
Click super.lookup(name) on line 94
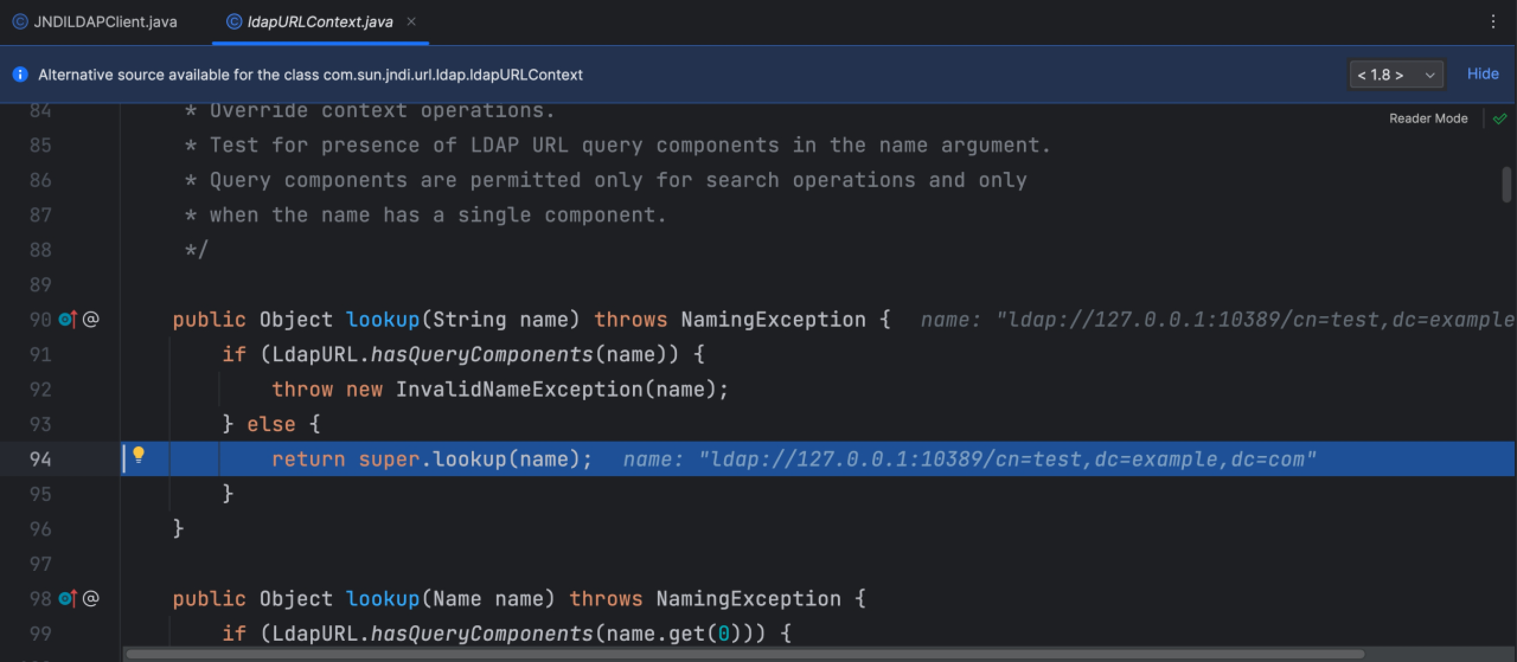point(469,459)
